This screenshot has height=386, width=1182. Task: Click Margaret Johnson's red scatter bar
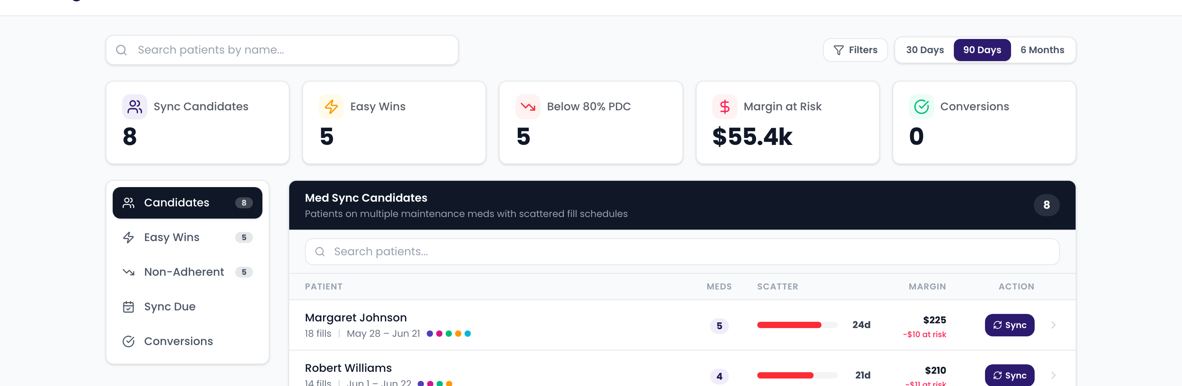(789, 325)
